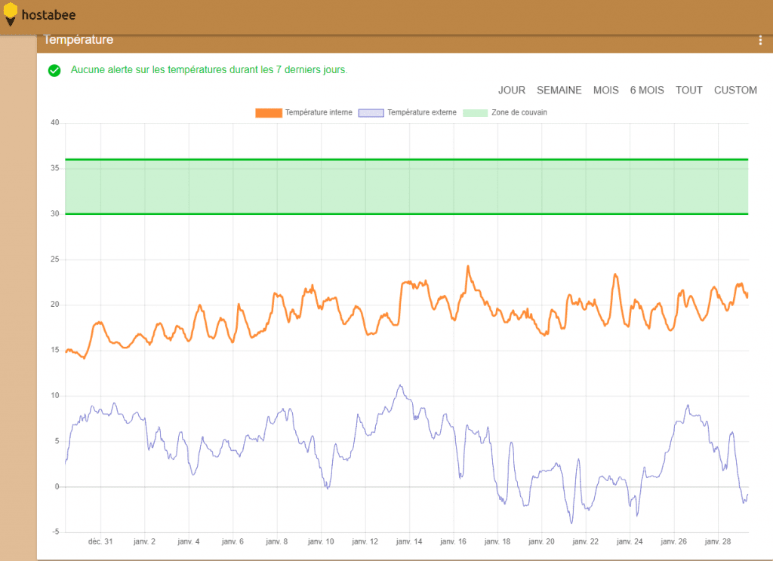Open the three-dot menu of Température panel
The width and height of the screenshot is (773, 561).
(x=760, y=41)
